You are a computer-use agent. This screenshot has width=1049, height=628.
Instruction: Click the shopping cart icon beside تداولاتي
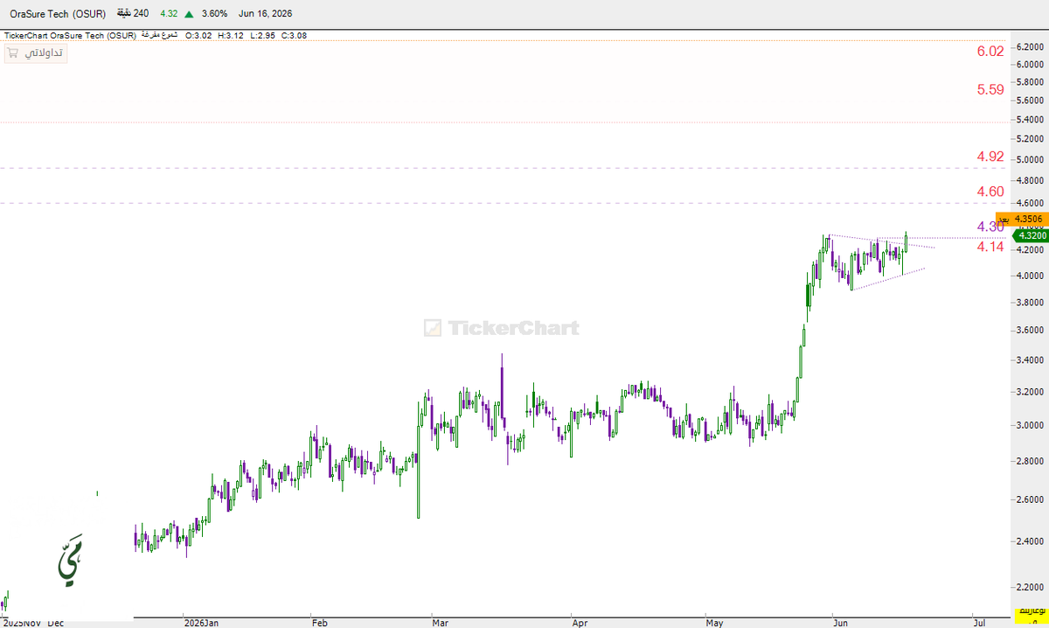13,53
